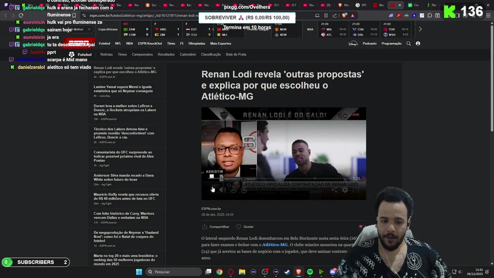The image size is (494, 278).
Task: Open the browser hamburger menu
Action: pos(488,15)
